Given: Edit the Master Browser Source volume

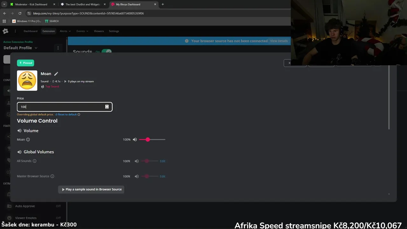Looking at the screenshot, I should [162, 176].
